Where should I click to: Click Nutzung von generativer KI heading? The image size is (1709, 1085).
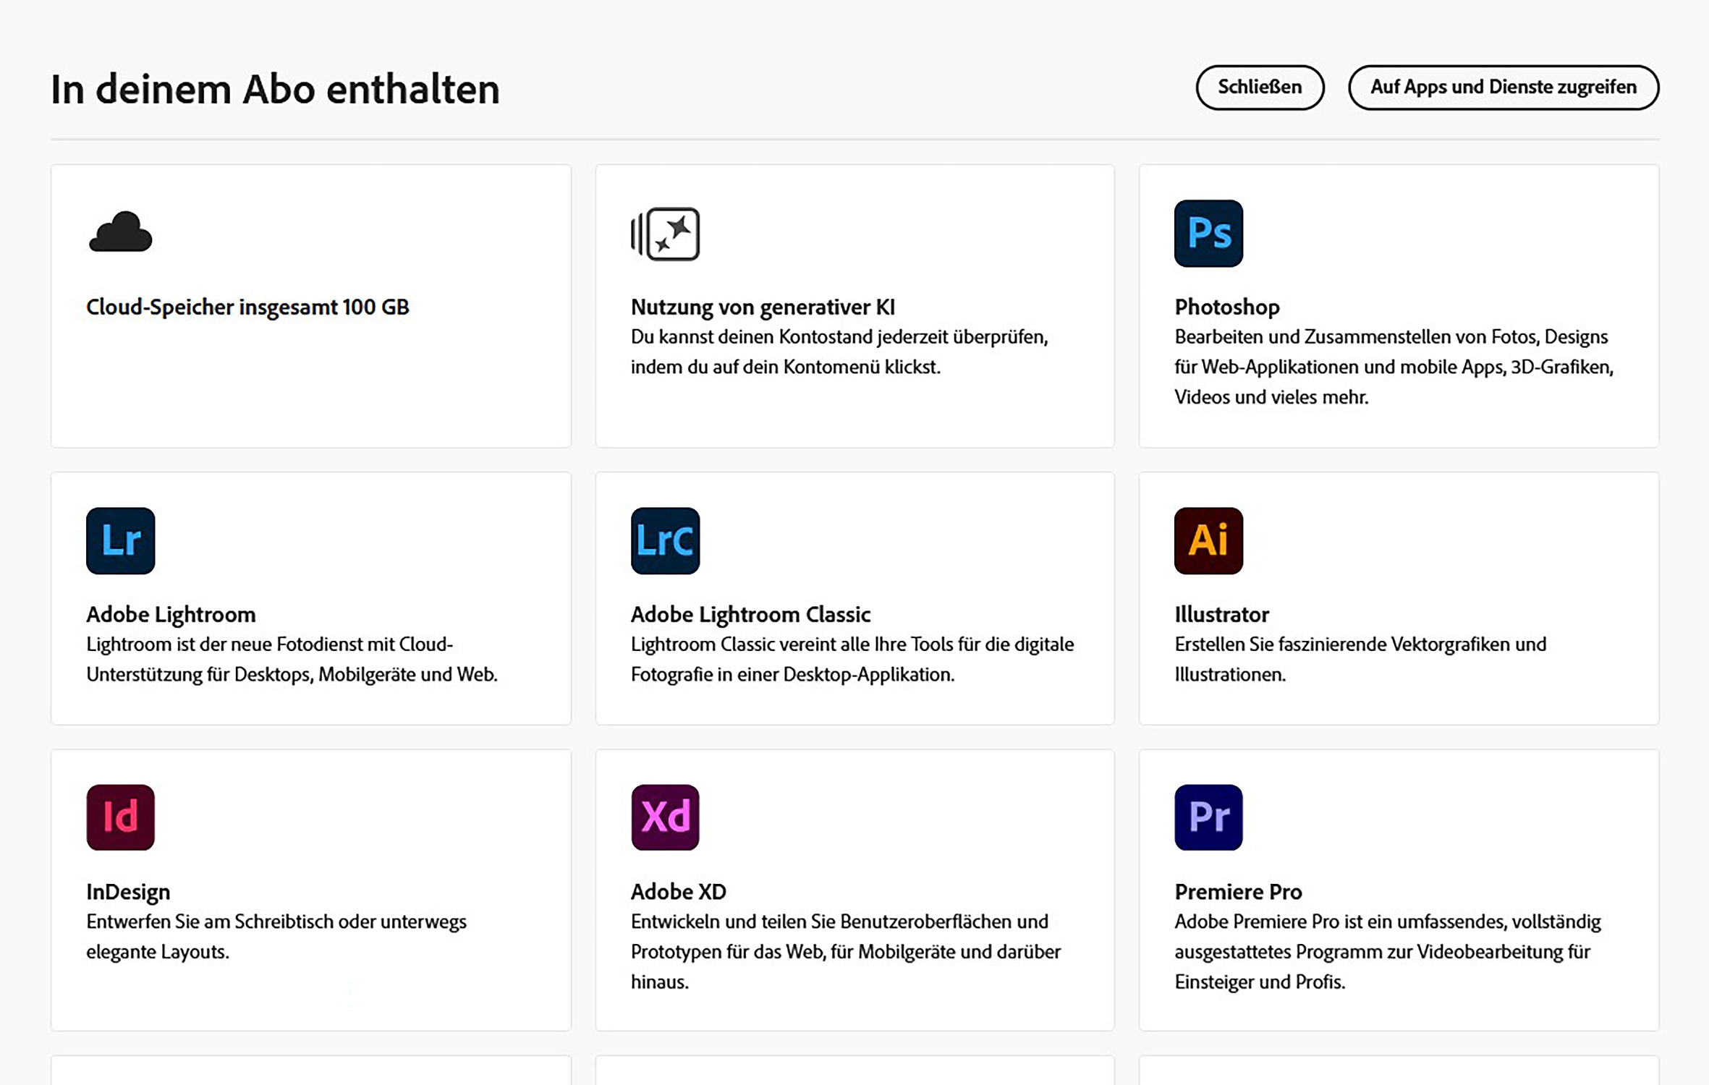[762, 307]
